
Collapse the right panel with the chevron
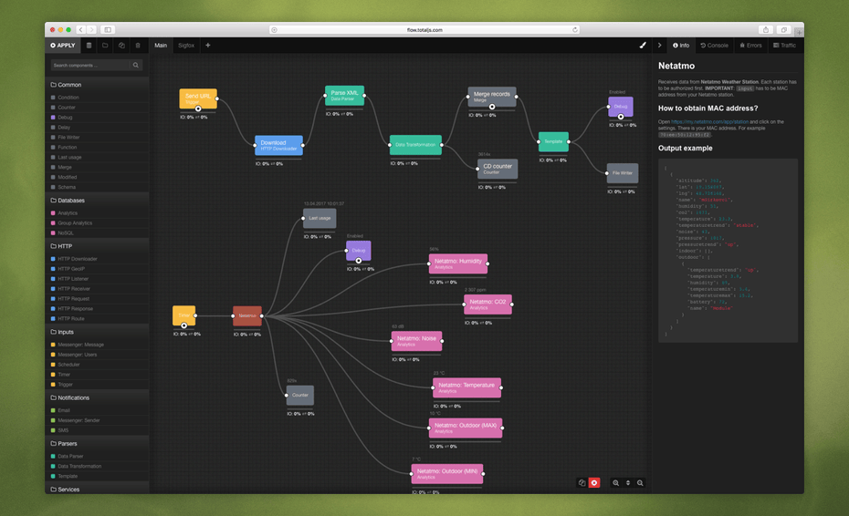coord(659,46)
